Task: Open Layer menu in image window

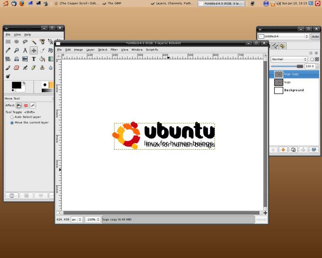Action: pyautogui.click(x=90, y=50)
